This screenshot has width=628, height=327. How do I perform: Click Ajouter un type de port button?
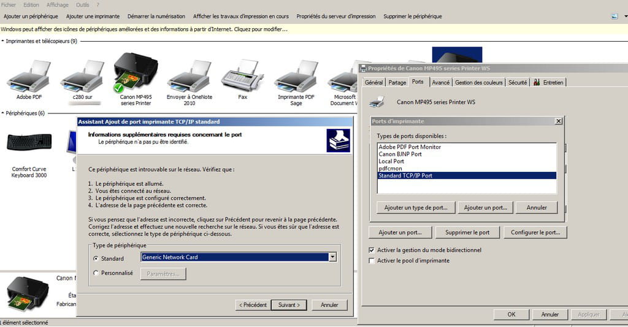pyautogui.click(x=416, y=207)
